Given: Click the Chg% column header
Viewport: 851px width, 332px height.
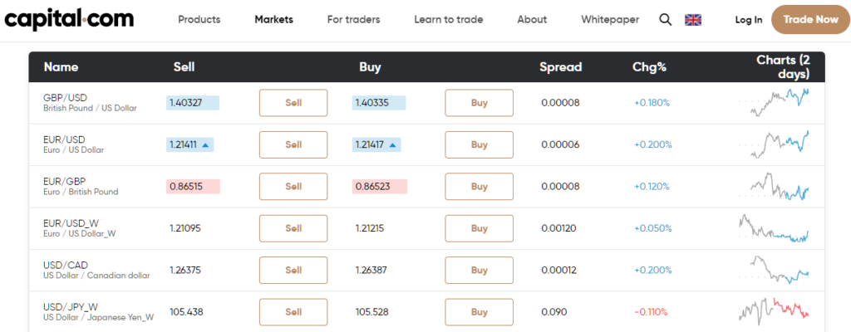Looking at the screenshot, I should click(649, 67).
